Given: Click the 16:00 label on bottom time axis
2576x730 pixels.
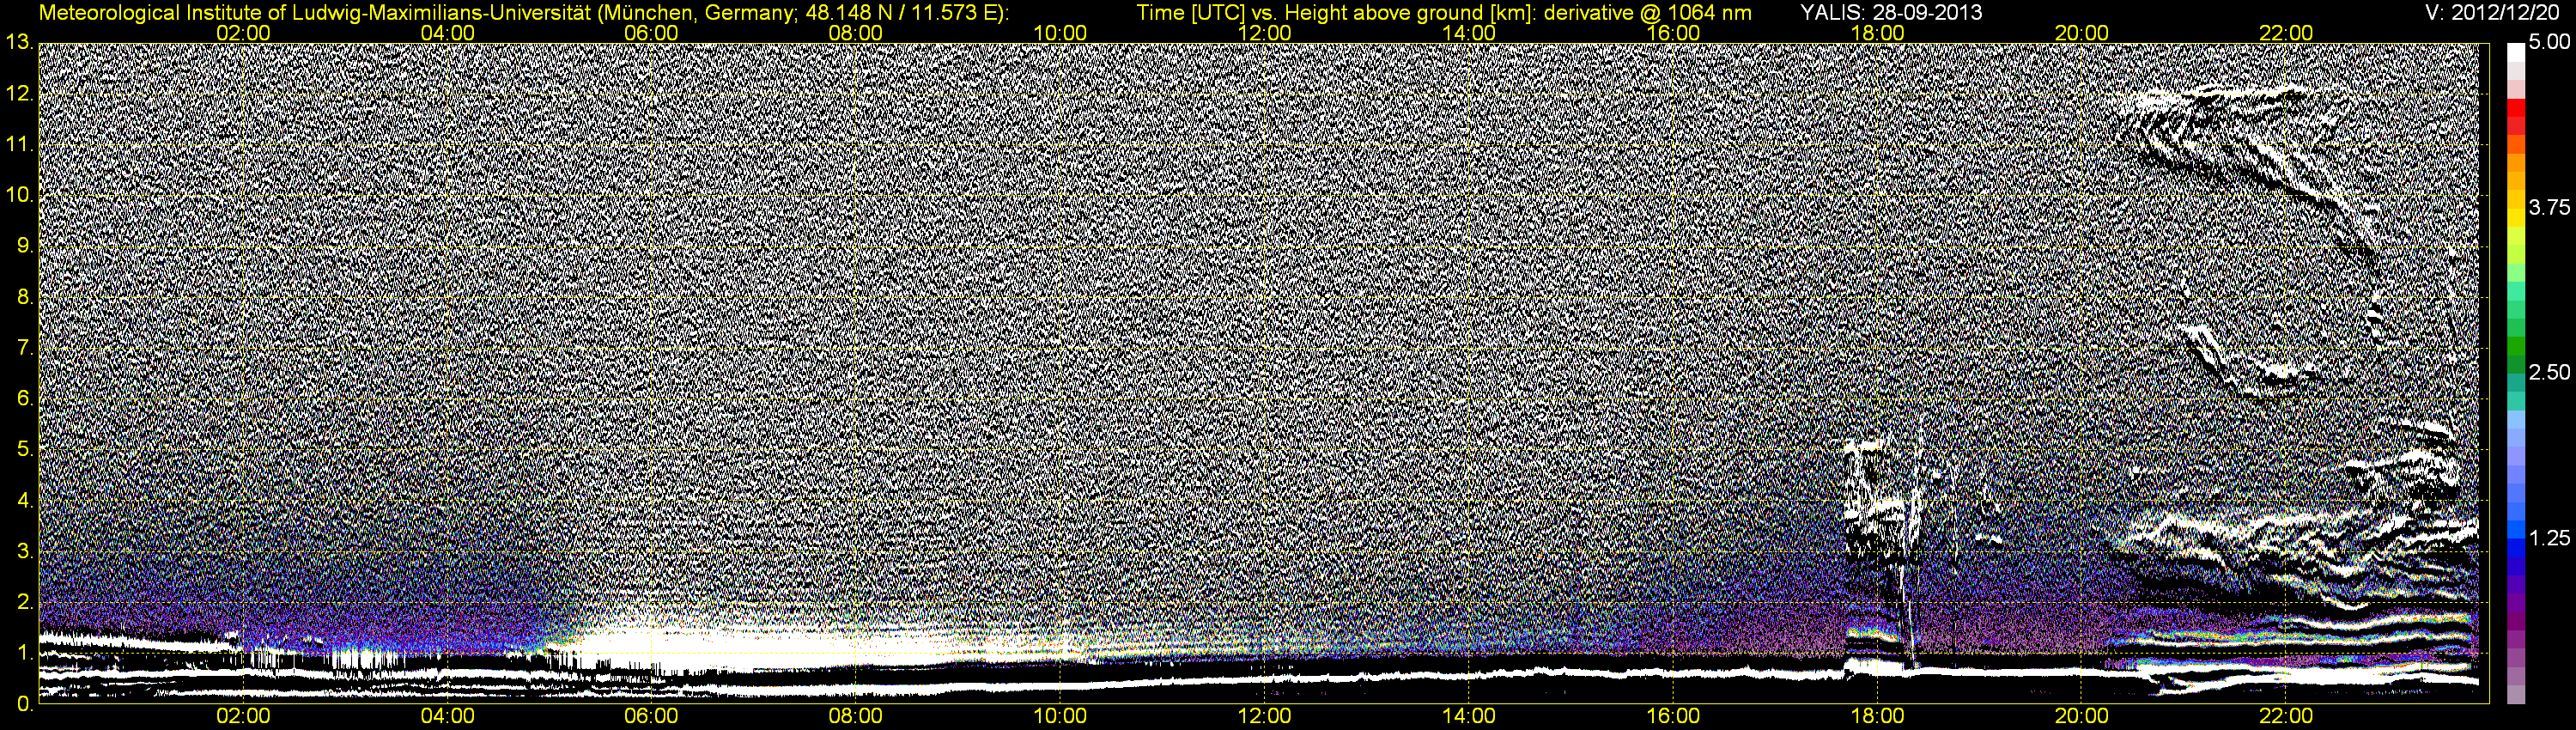Looking at the screenshot, I should click(x=1673, y=717).
